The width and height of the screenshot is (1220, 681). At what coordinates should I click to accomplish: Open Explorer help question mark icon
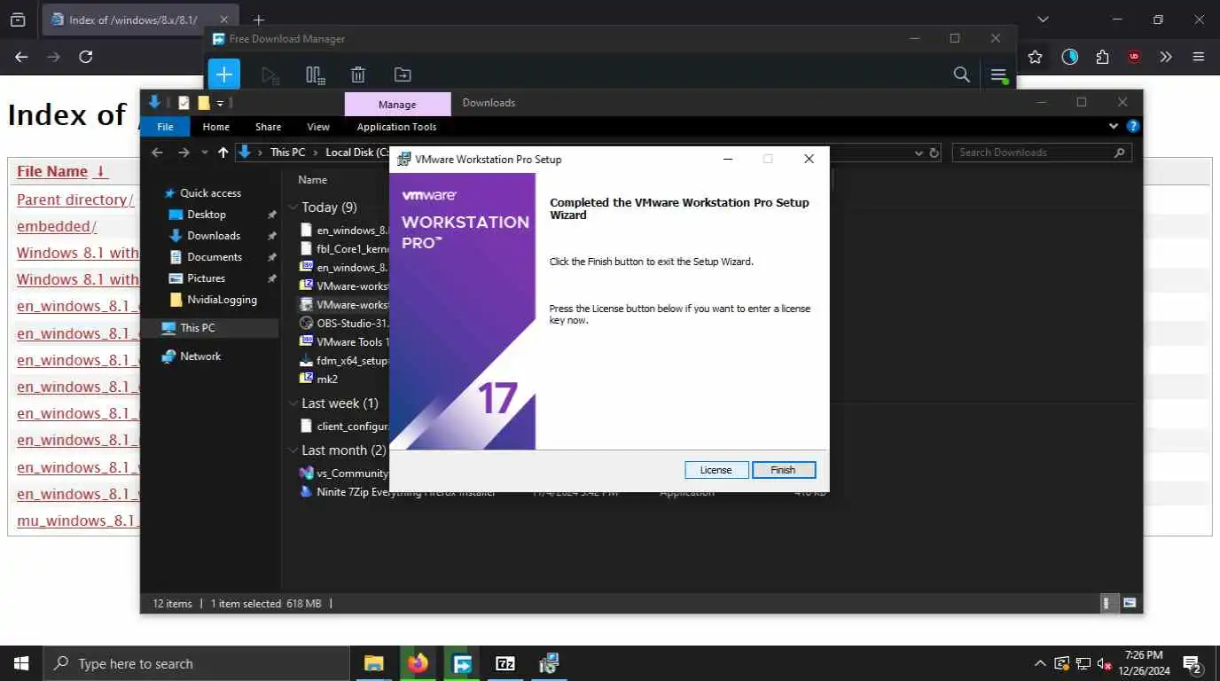(x=1132, y=127)
